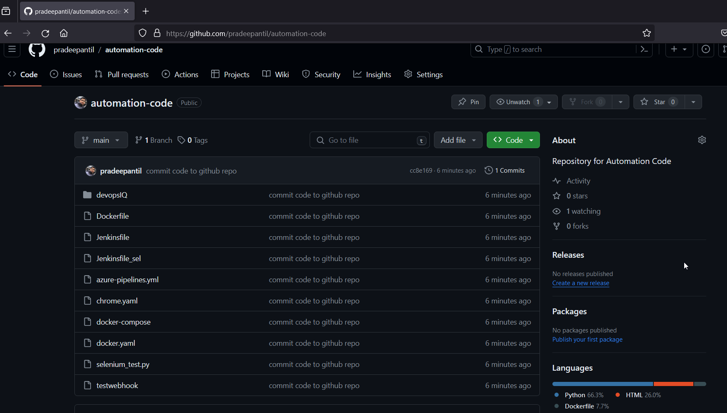Click the browser home icon
This screenshot has width=727, height=413.
click(x=64, y=33)
